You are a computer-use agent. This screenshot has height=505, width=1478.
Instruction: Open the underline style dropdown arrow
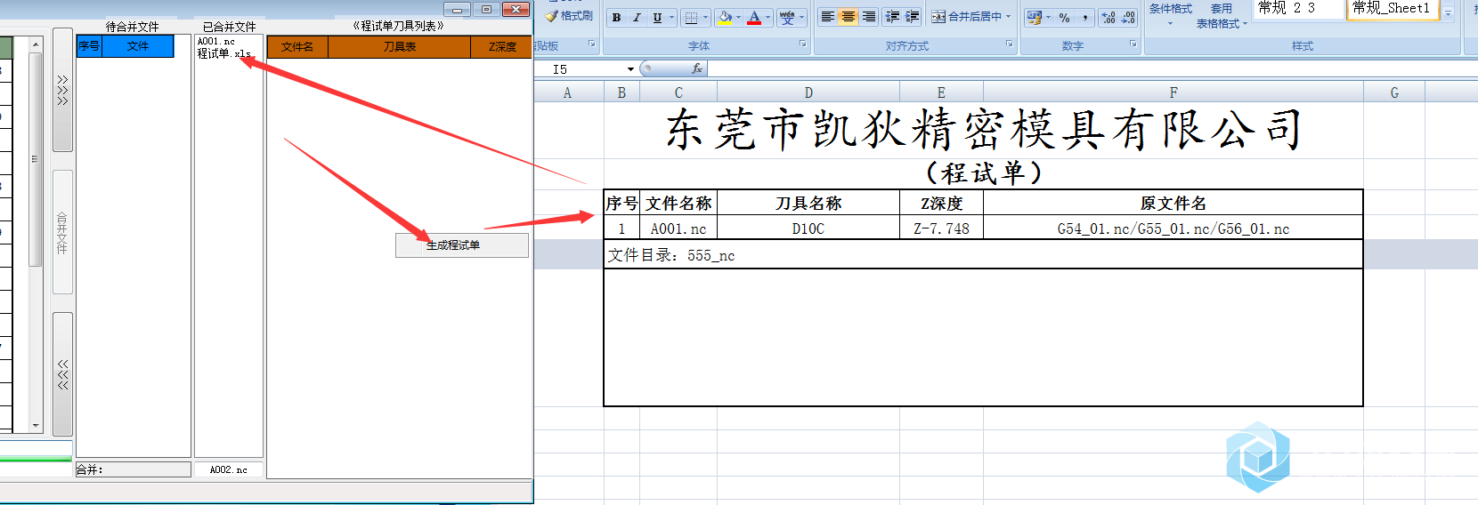click(x=672, y=17)
